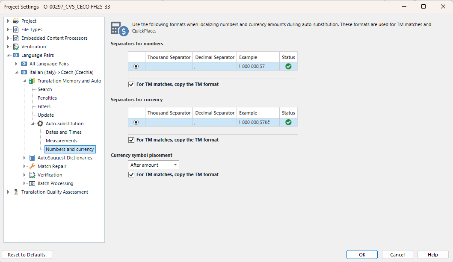Collapse the Auto-substitution node
This screenshot has height=262, width=453.
(x=33, y=124)
